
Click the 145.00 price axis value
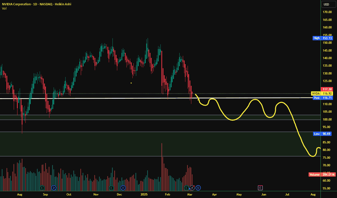tap(327, 50)
